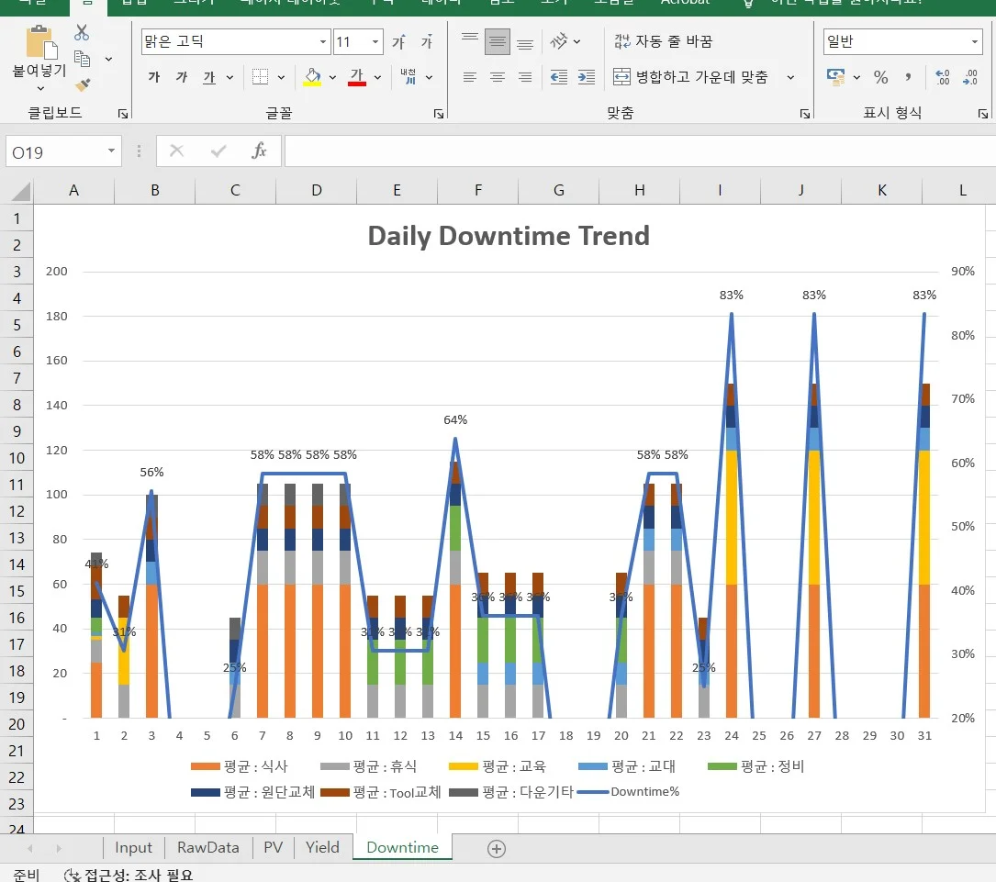Apply the yellow fill color swatch
The image size is (996, 882).
pos(312,77)
